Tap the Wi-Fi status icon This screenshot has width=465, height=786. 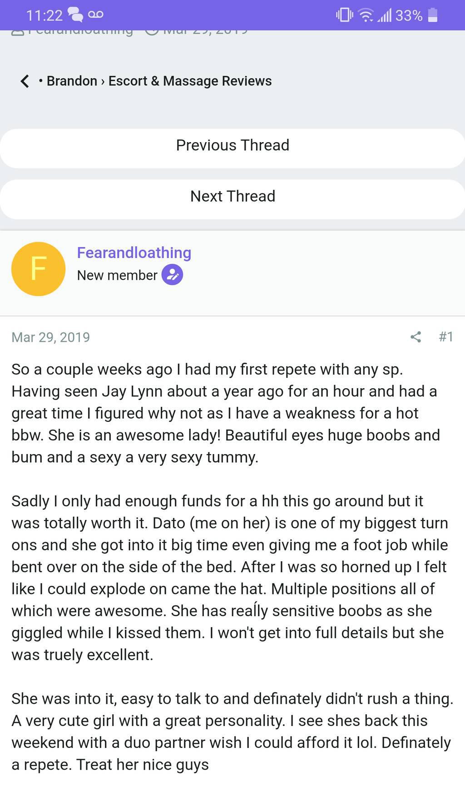point(366,15)
